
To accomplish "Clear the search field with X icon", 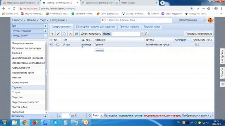I will (142, 34).
